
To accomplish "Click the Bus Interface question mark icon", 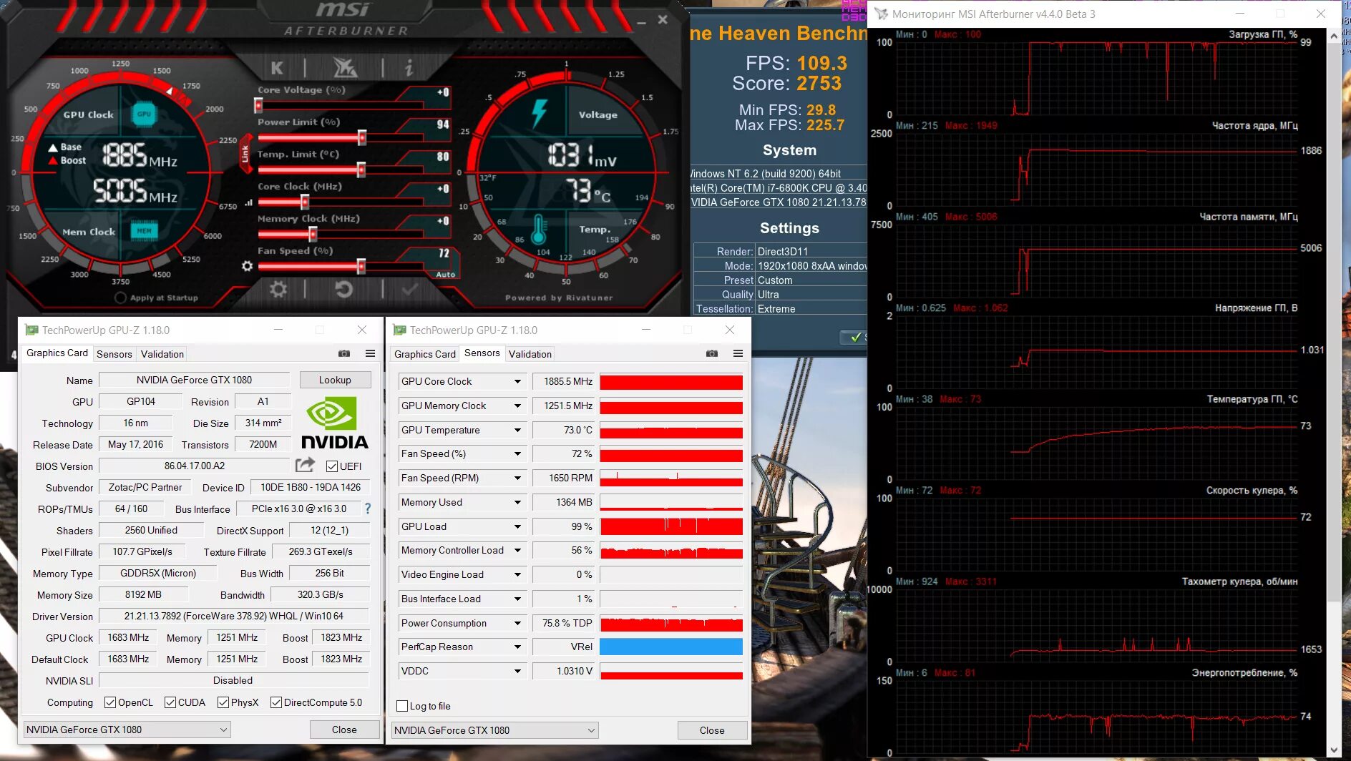I will [368, 509].
